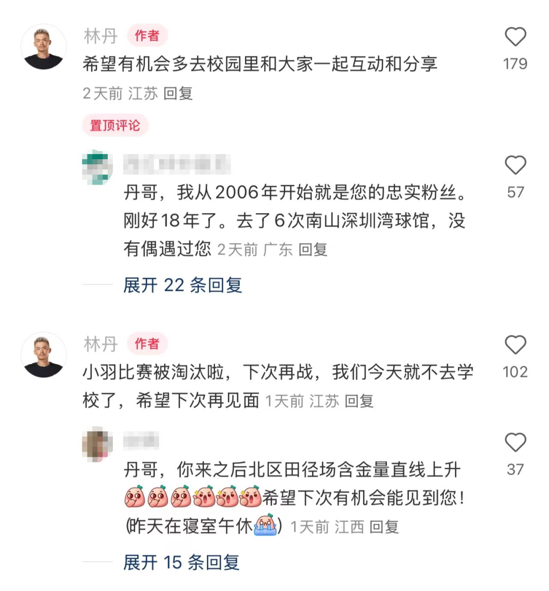Viewport: 549px width, 591px height.
Task: Reply to Lin Dan's 小羽比赛 comment
Action: (359, 401)
